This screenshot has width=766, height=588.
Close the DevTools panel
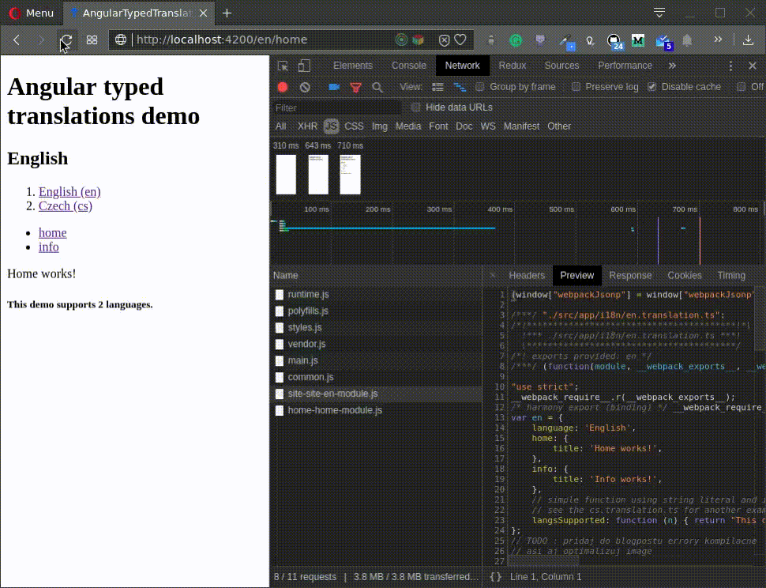tap(753, 66)
